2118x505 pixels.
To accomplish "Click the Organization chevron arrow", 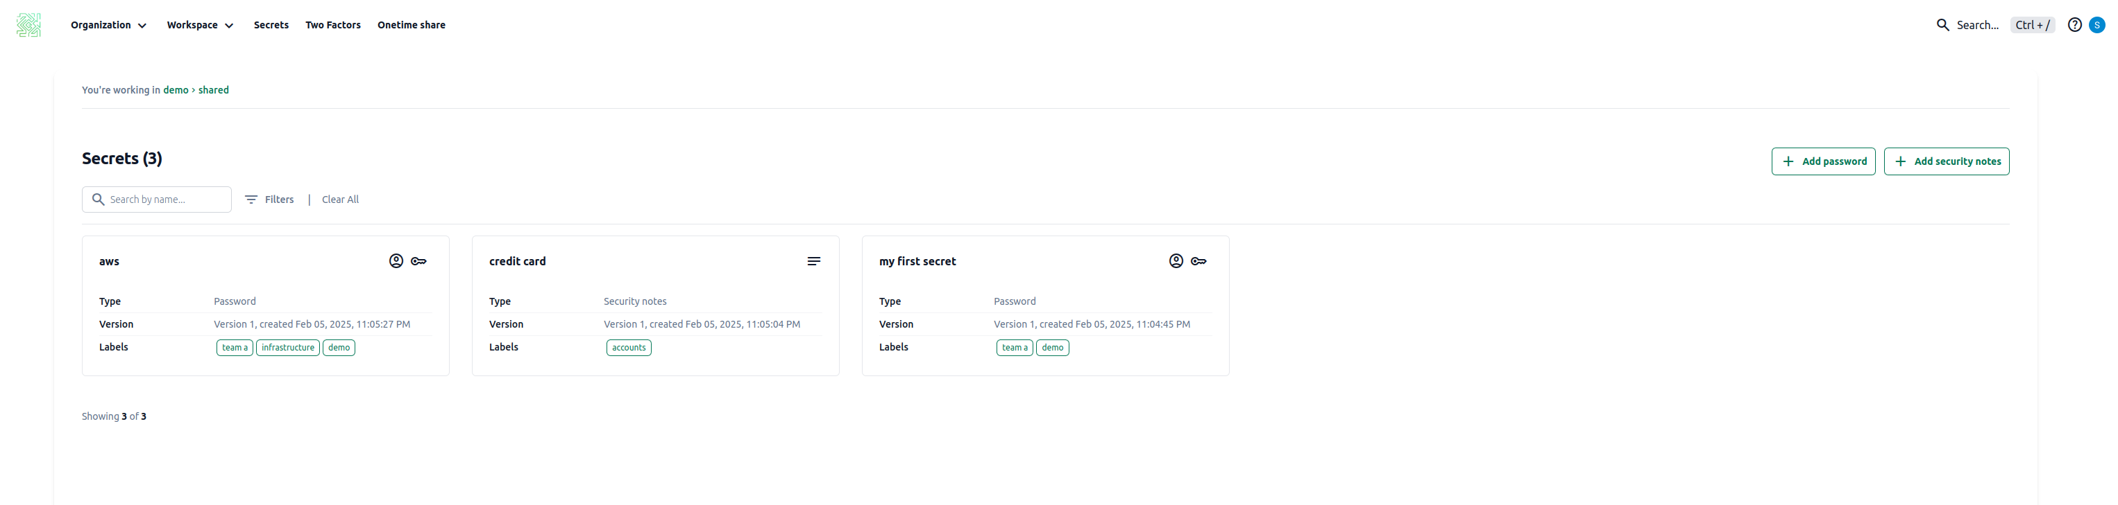I will click(142, 26).
